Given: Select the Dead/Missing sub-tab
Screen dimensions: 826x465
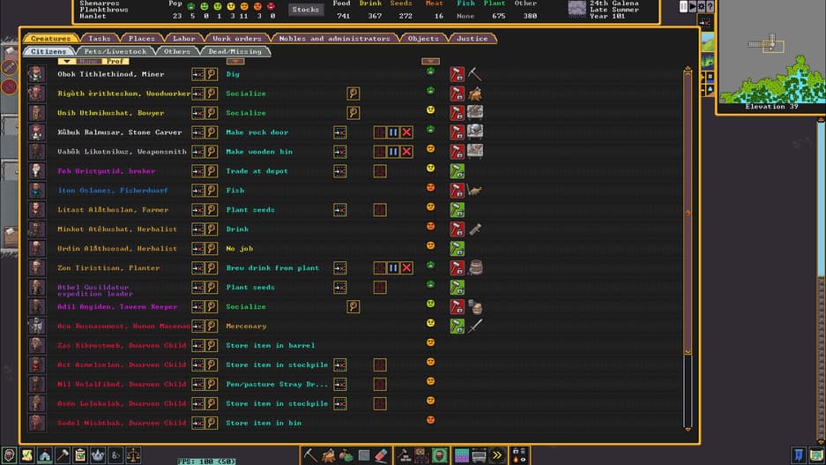Looking at the screenshot, I should (x=235, y=52).
